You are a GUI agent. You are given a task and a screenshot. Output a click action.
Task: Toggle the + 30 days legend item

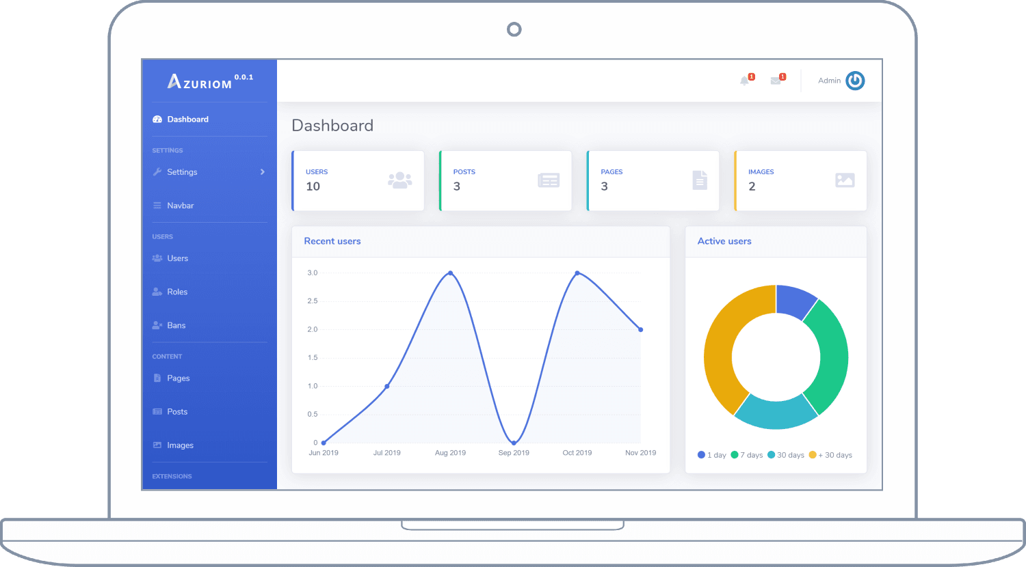click(830, 455)
